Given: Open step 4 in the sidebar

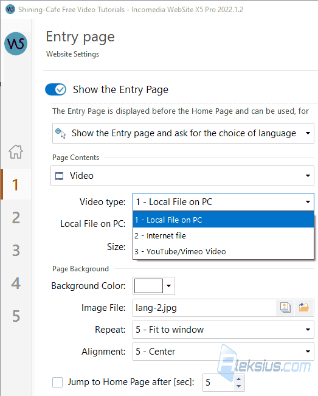Looking at the screenshot, I should click(x=16, y=283).
